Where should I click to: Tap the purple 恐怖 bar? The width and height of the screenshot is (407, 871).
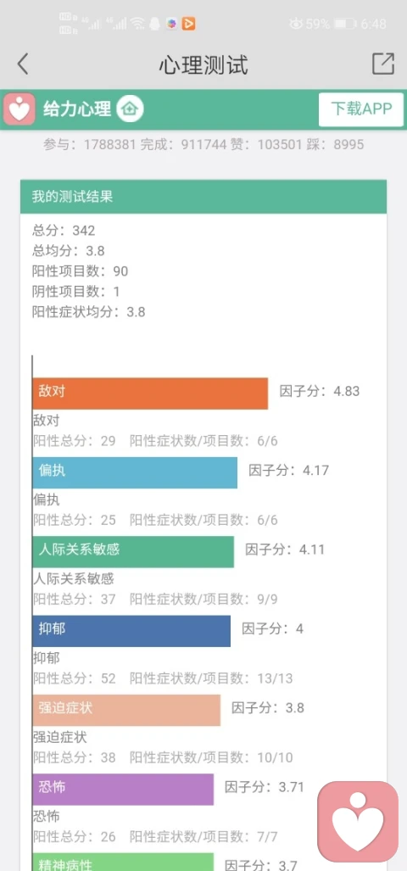(x=123, y=790)
